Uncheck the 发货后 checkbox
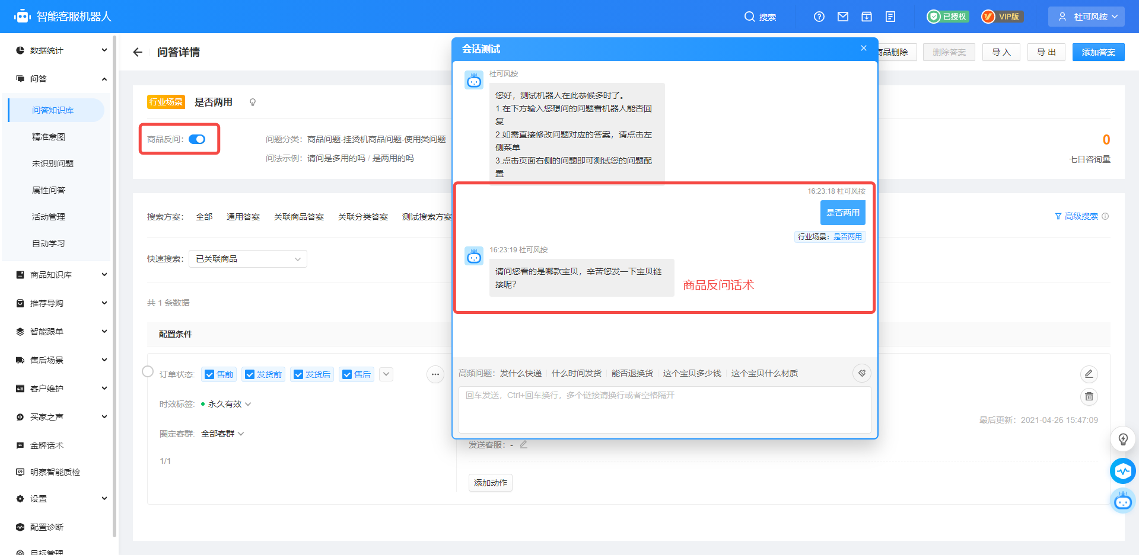1139x555 pixels. click(x=298, y=374)
